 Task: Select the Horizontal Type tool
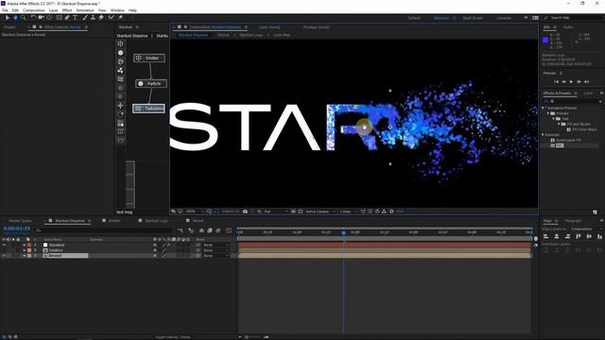(75, 18)
